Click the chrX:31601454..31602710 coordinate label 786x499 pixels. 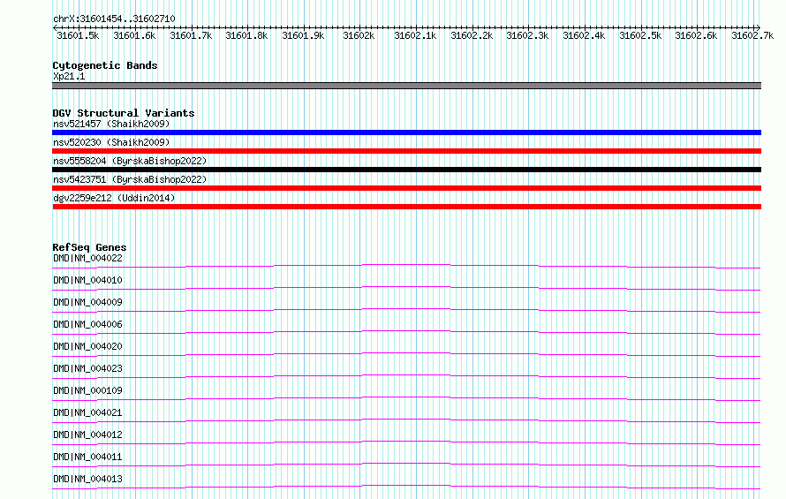click(114, 19)
